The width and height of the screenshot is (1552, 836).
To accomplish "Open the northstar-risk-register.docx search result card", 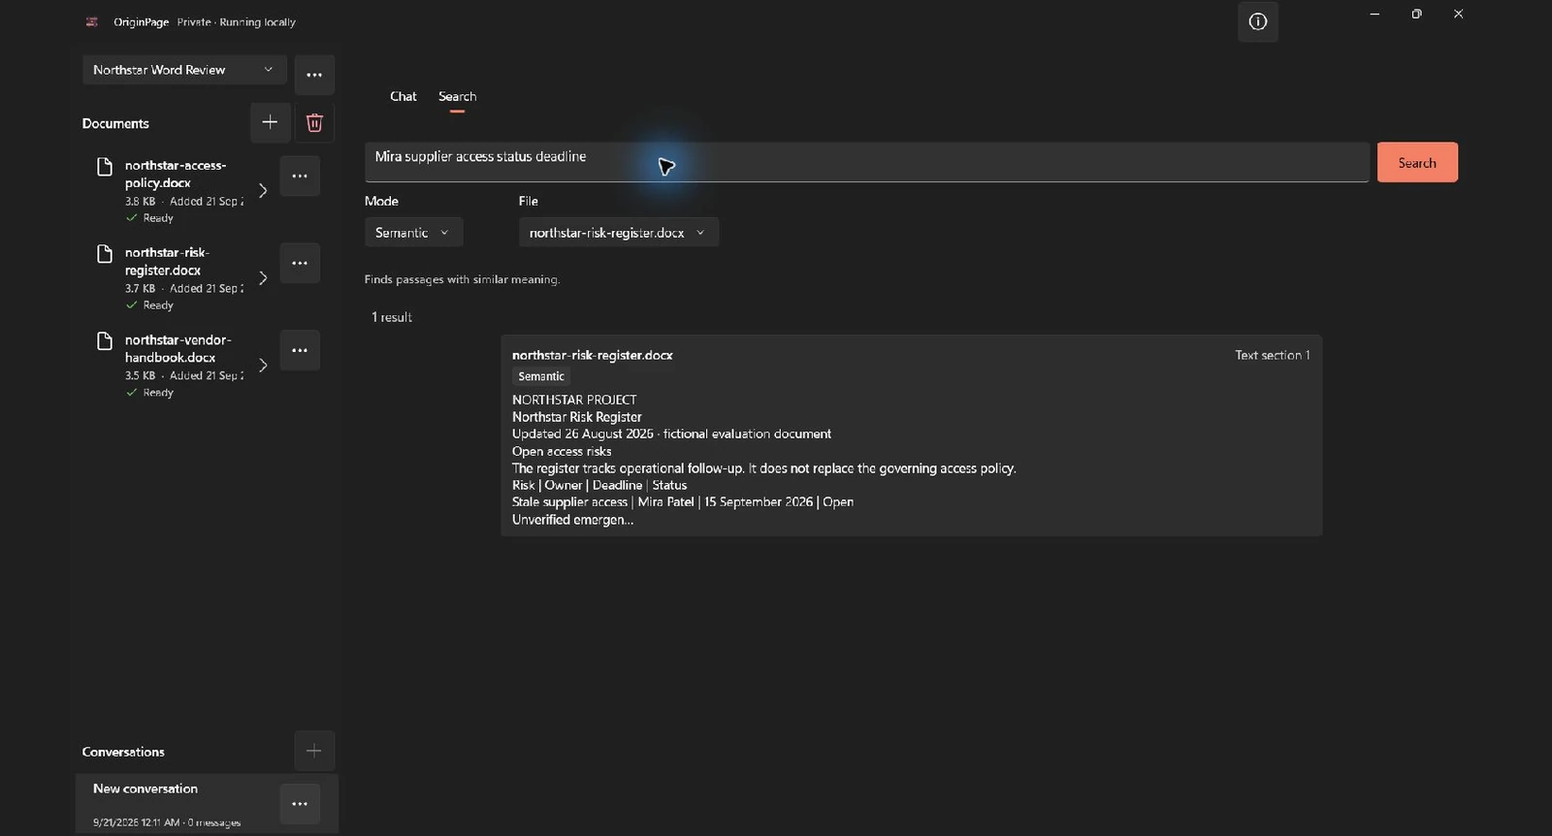I will 911,435.
